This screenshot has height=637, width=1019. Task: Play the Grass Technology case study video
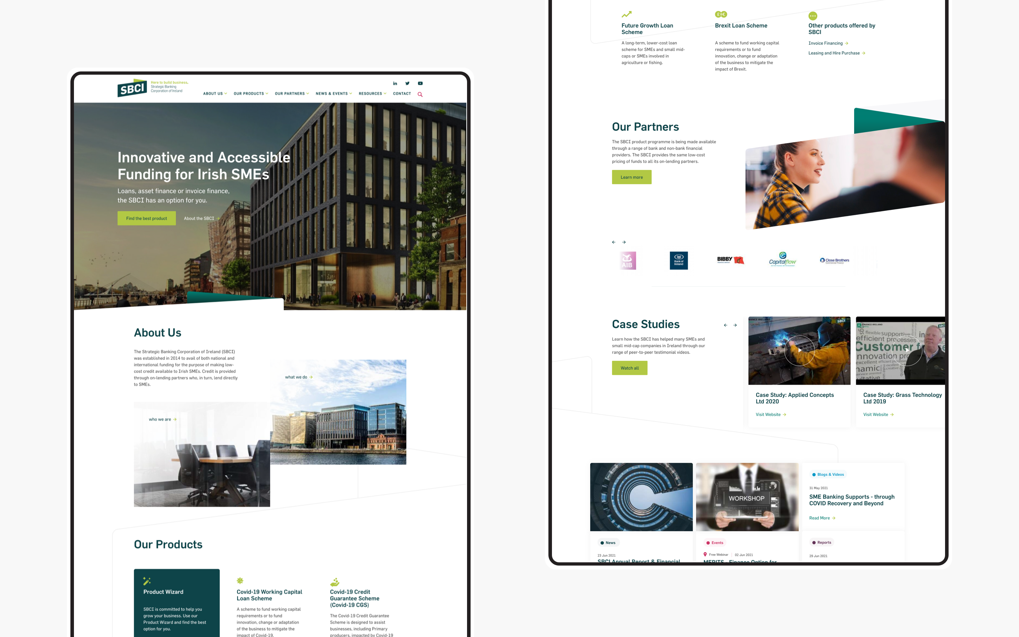click(x=907, y=350)
